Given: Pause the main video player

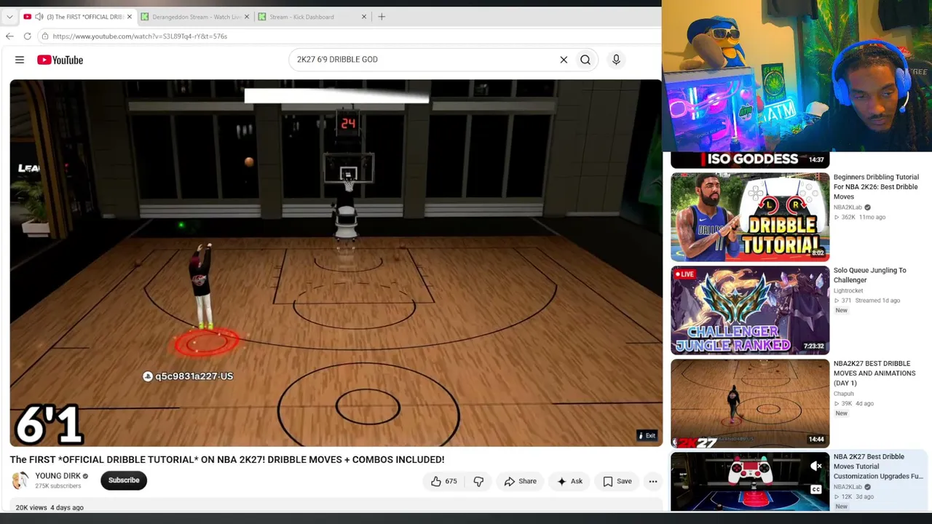Looking at the screenshot, I should (x=336, y=263).
